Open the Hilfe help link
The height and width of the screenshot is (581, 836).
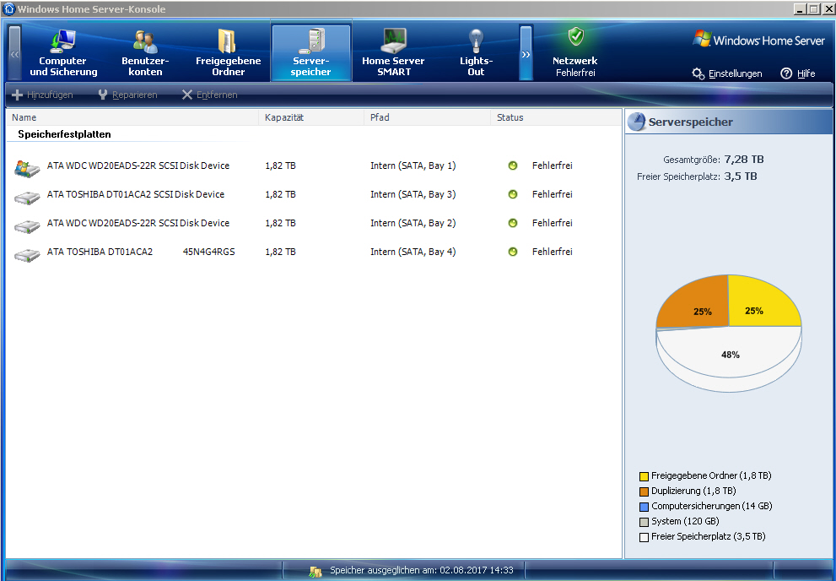[798, 73]
